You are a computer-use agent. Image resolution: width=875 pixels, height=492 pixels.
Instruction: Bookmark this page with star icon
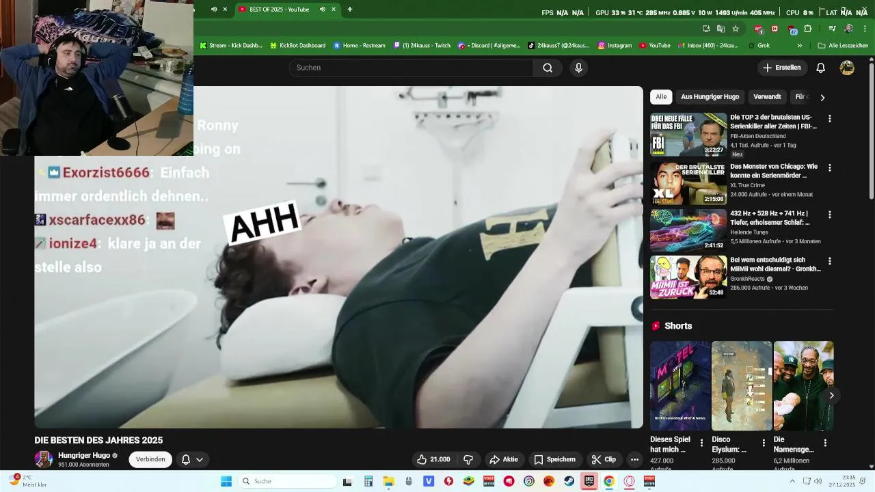pyautogui.click(x=736, y=29)
